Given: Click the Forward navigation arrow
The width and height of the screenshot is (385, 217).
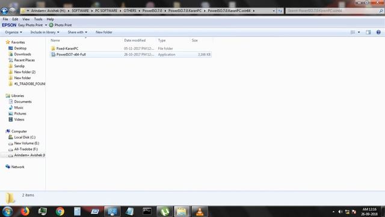Looking at the screenshot, I should [x=12, y=11].
